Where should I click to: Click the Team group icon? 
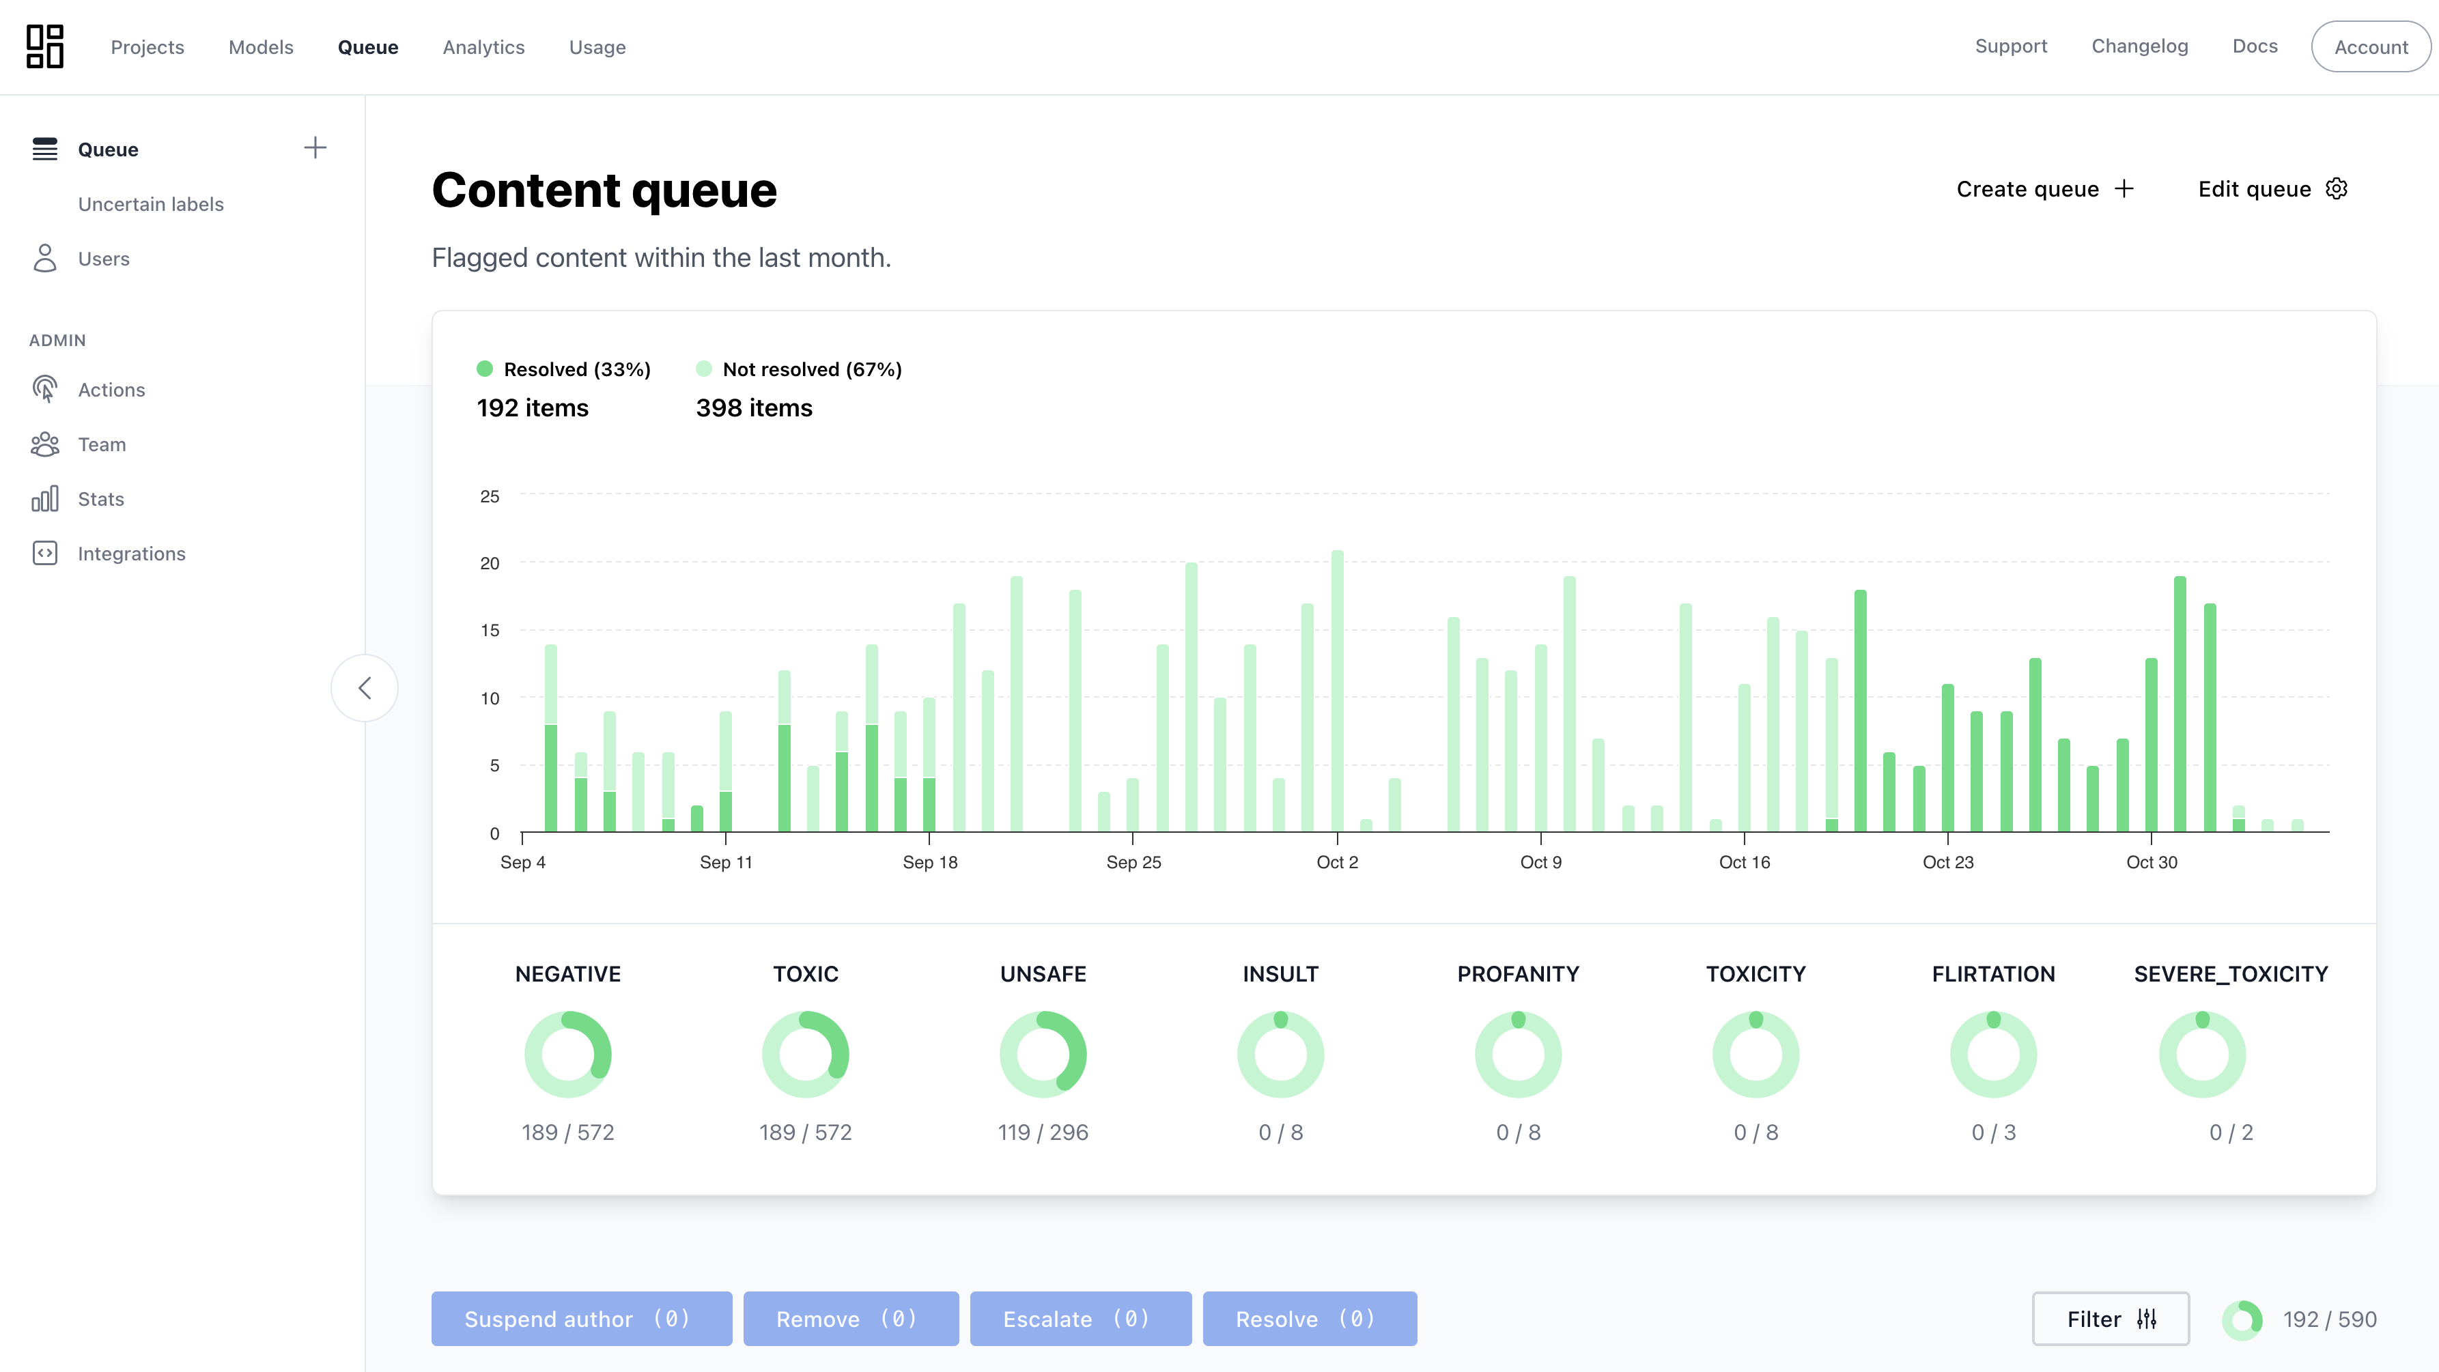coord(44,444)
